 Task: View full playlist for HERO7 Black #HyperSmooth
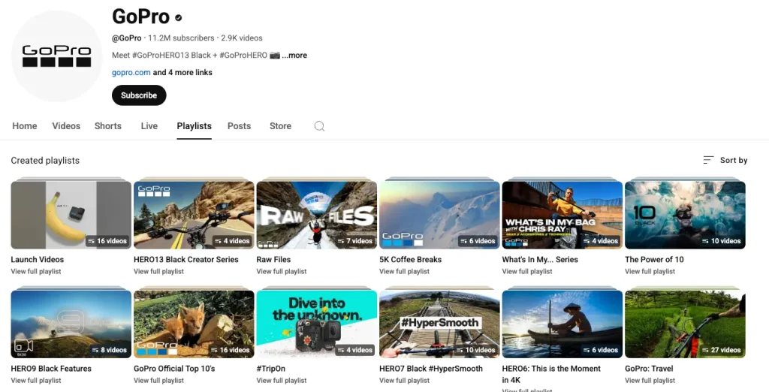coord(404,380)
